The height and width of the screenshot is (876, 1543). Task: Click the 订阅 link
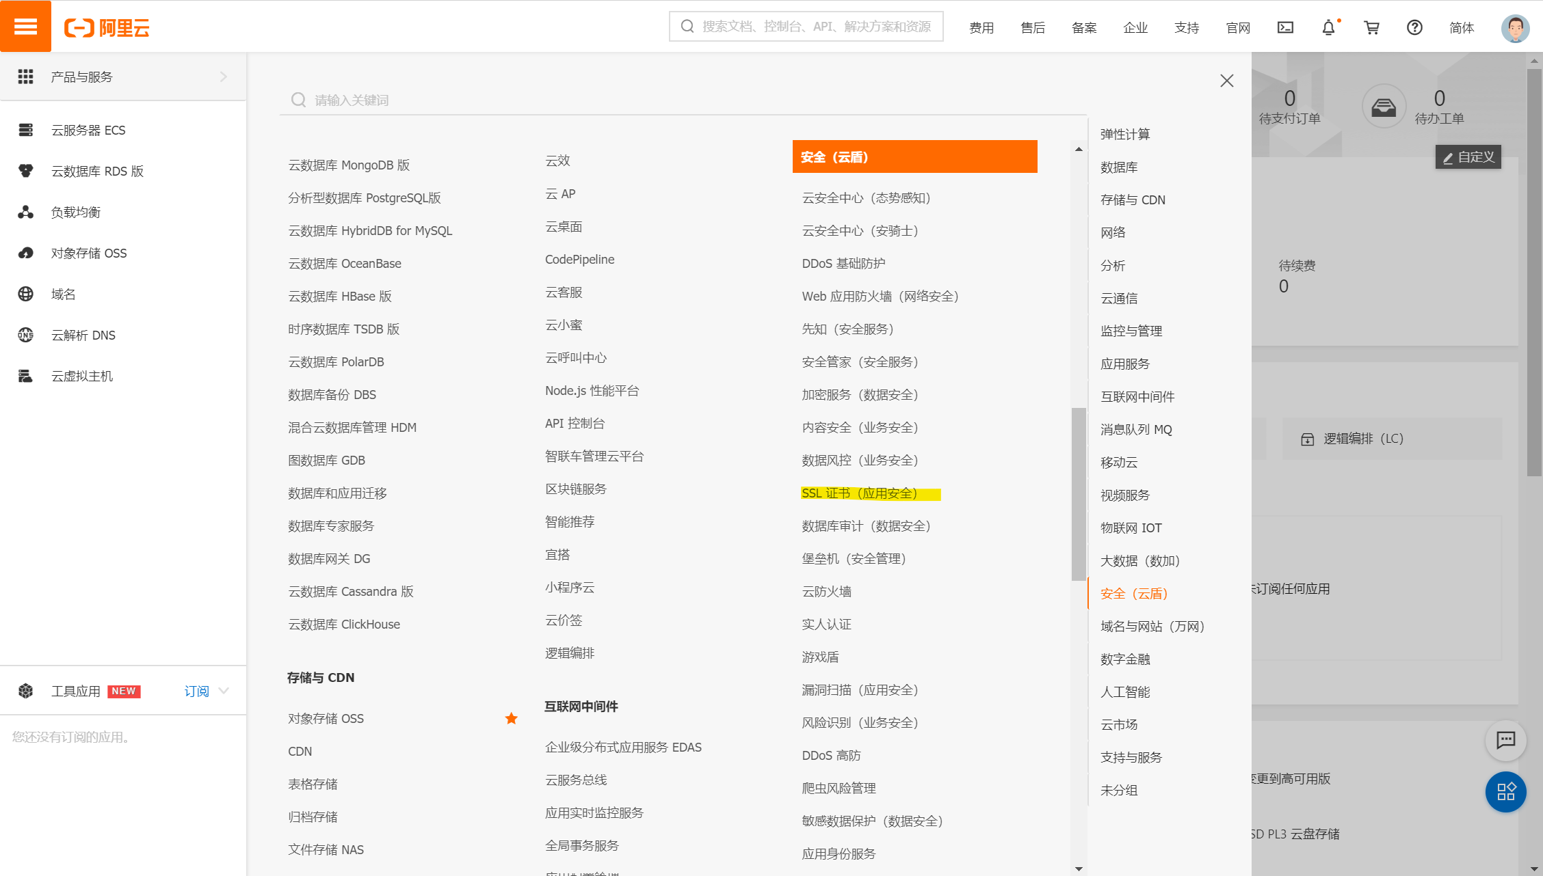[196, 691]
